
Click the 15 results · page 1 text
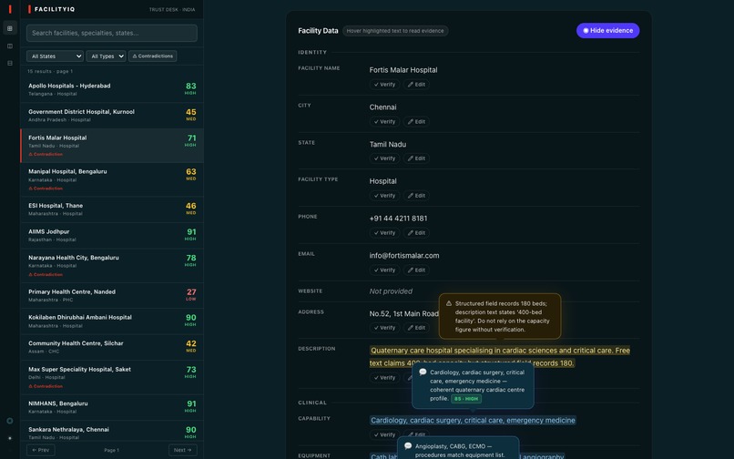pyautogui.click(x=50, y=71)
